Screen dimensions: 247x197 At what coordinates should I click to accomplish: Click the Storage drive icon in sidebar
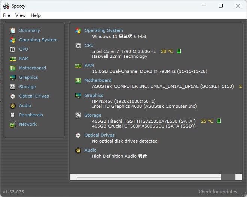13,87
